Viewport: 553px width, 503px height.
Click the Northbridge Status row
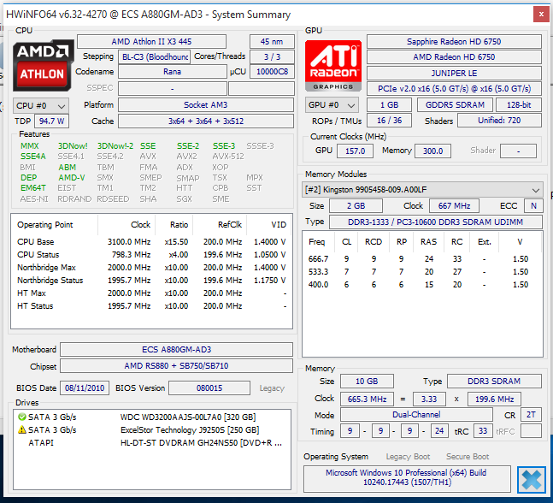coord(151,281)
